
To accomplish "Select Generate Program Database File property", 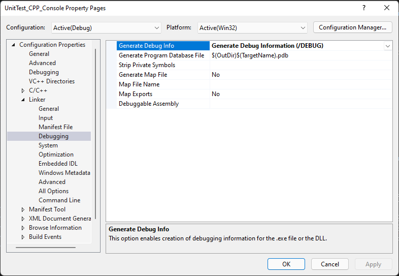I will point(163,55).
